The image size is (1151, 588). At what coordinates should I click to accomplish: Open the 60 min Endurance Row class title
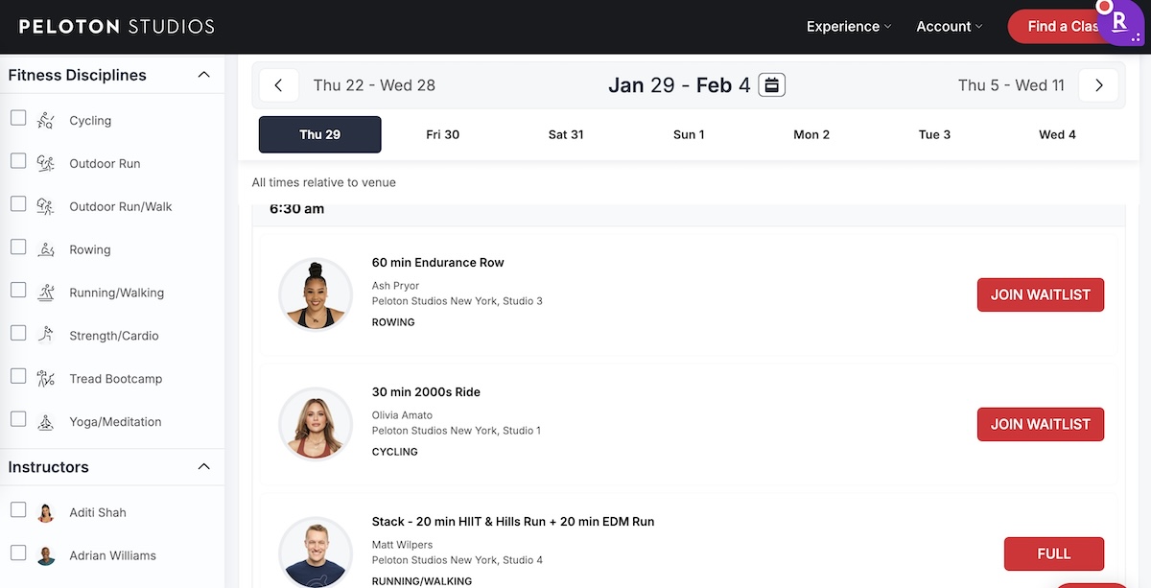pos(438,263)
